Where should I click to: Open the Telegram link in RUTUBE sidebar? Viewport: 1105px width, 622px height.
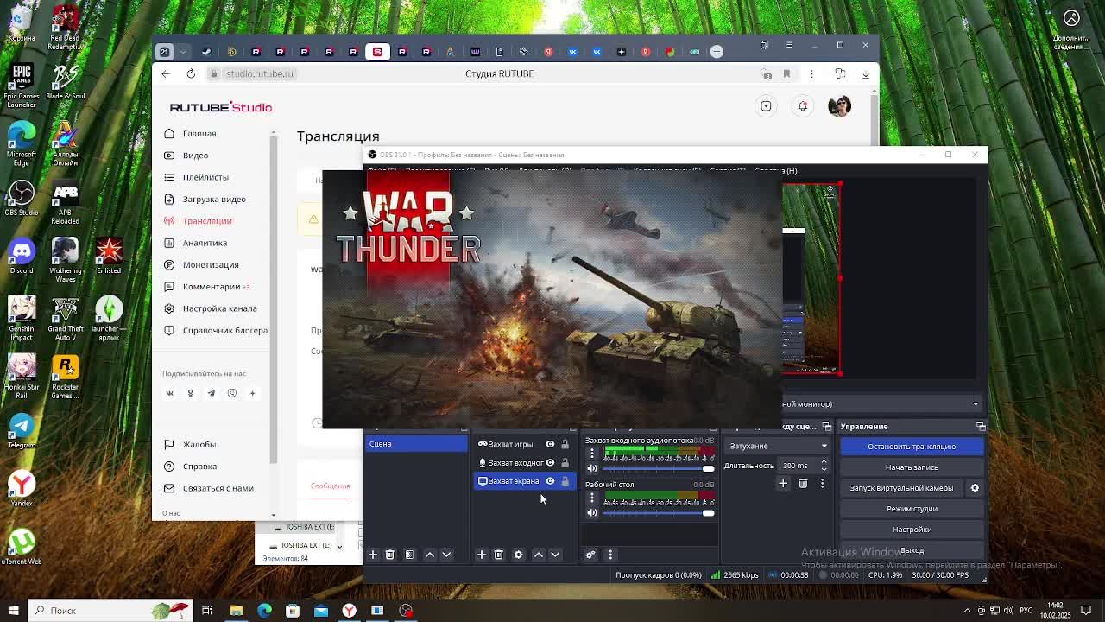[x=211, y=393]
